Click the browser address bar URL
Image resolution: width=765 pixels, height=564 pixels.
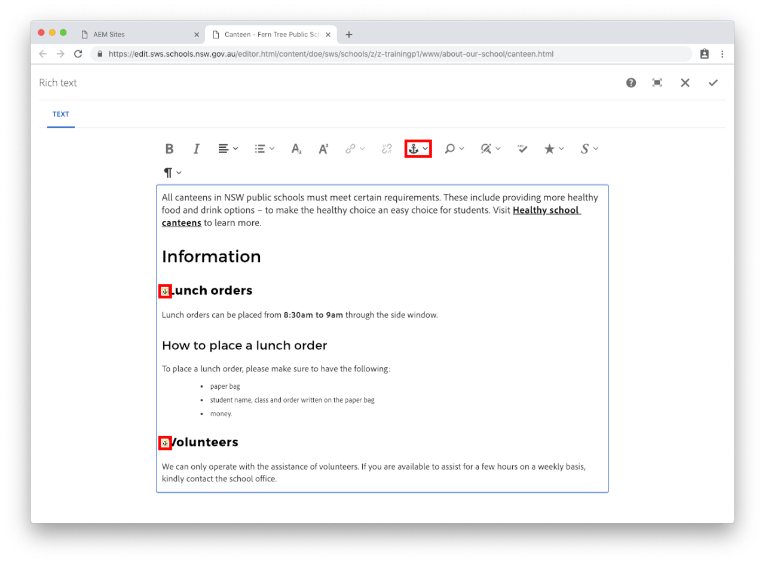pos(331,54)
